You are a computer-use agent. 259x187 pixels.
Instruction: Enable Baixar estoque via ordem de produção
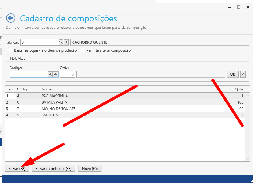pyautogui.click(x=11, y=50)
